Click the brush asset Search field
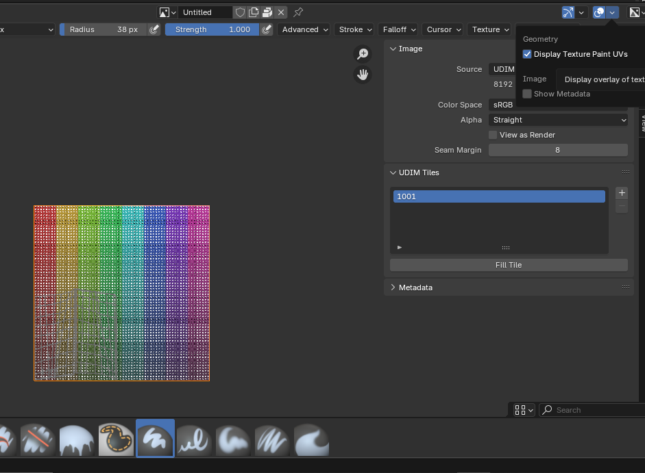645x473 pixels. (596, 410)
